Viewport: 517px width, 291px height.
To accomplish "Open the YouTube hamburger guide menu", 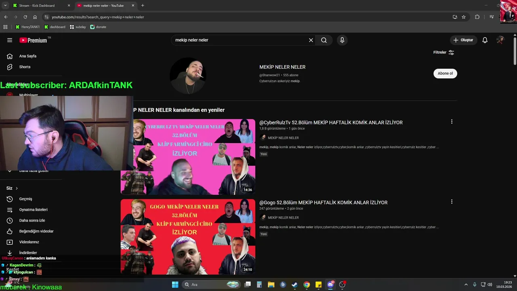I will (10, 40).
